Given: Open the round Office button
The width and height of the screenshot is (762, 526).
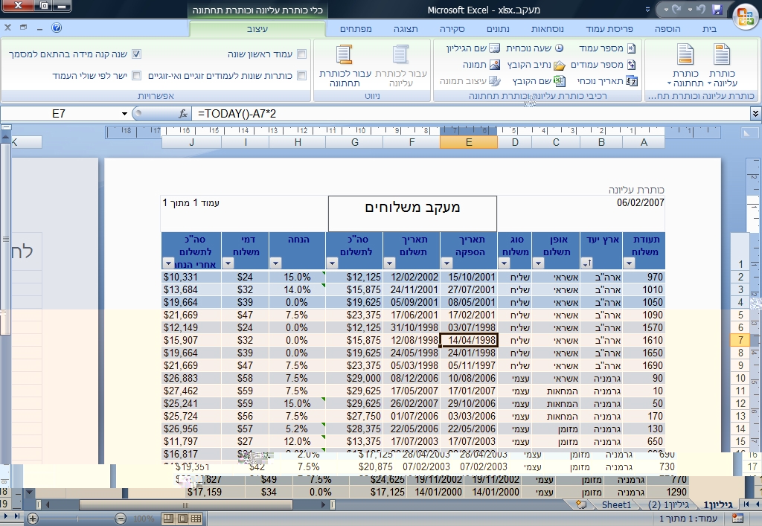Looking at the screenshot, I should click(746, 17).
